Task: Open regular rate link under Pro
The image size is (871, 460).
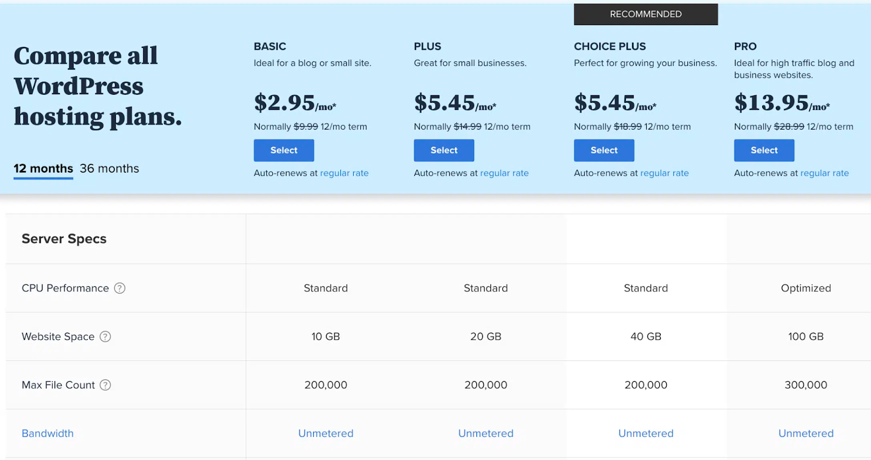Action: point(824,173)
